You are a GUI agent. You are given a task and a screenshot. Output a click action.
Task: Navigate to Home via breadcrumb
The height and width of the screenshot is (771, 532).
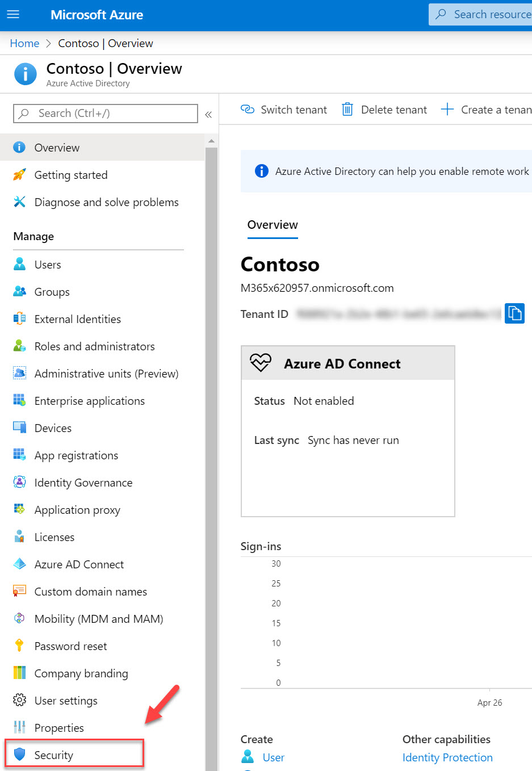pos(24,43)
